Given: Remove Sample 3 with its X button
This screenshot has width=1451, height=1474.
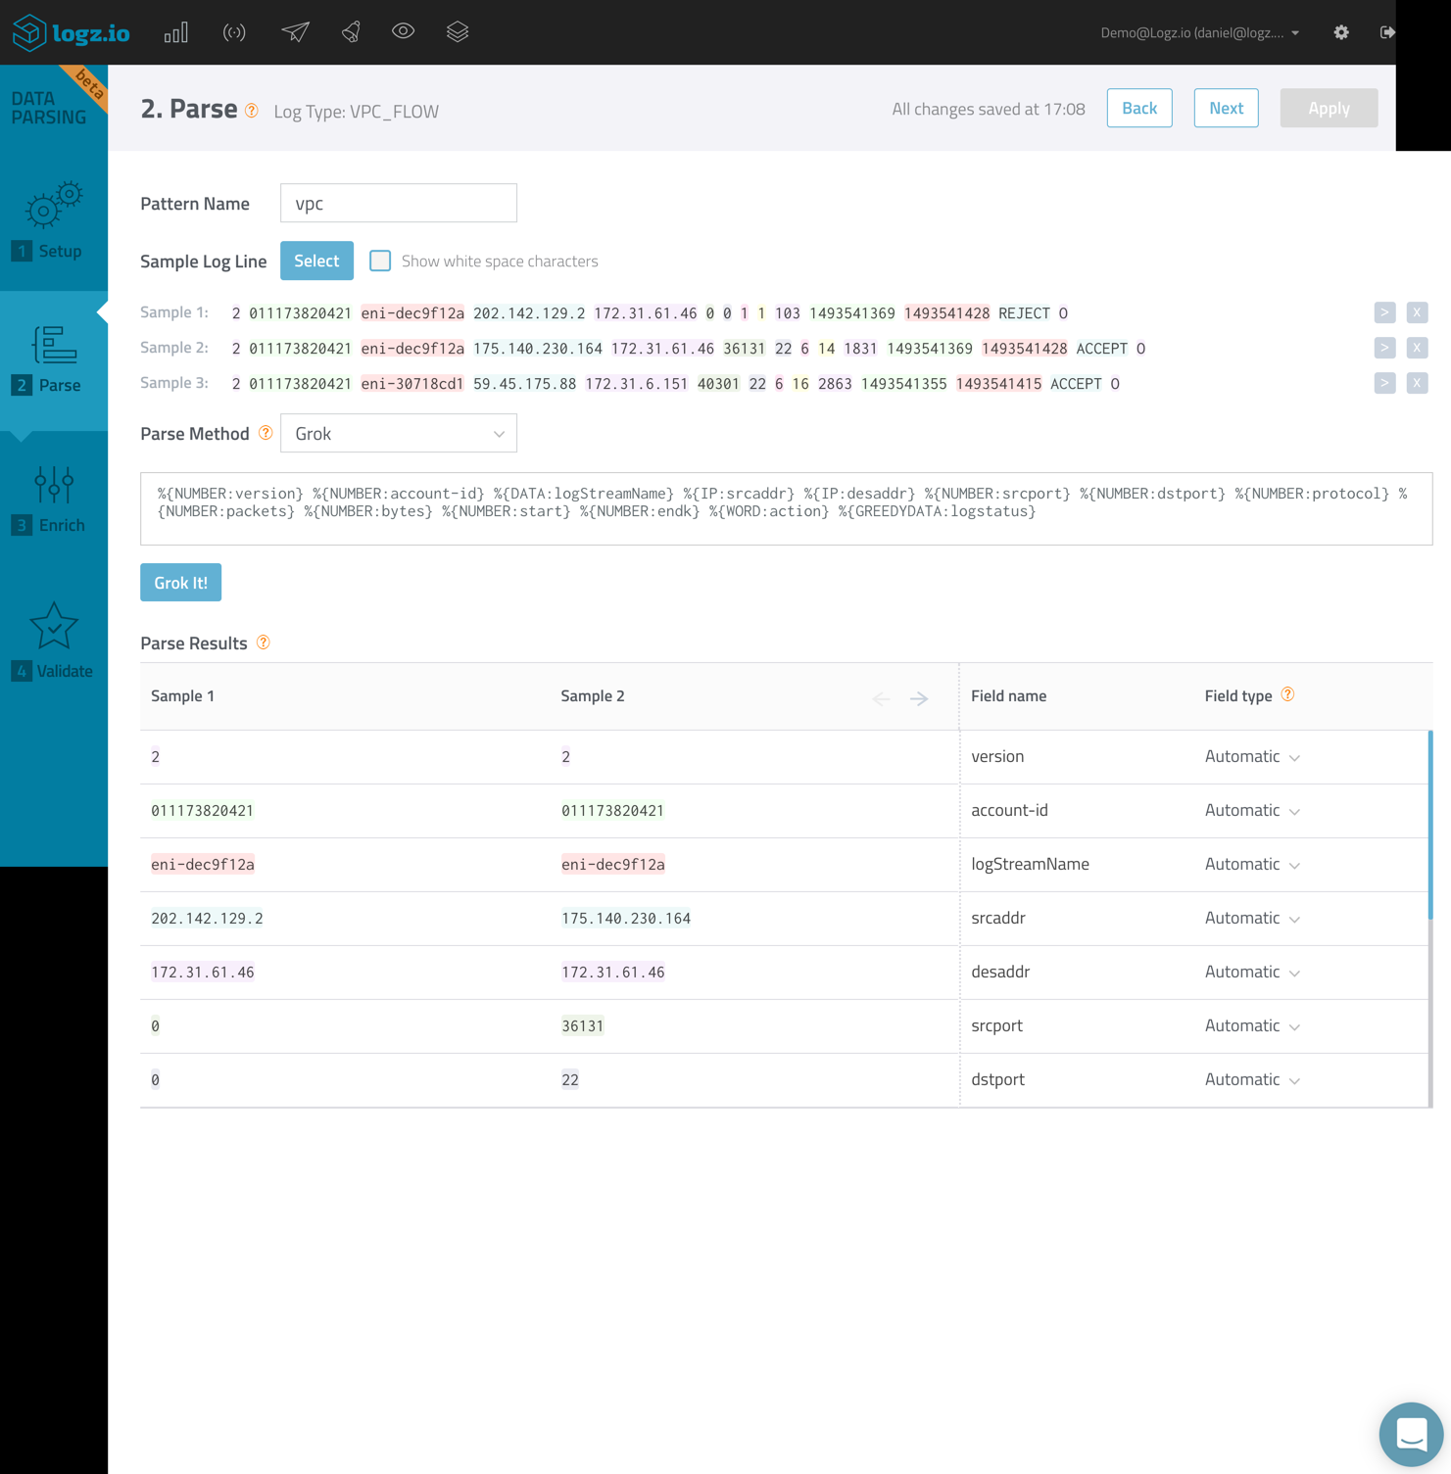Looking at the screenshot, I should click(1417, 383).
